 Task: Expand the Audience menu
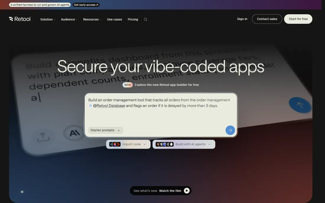69,19
